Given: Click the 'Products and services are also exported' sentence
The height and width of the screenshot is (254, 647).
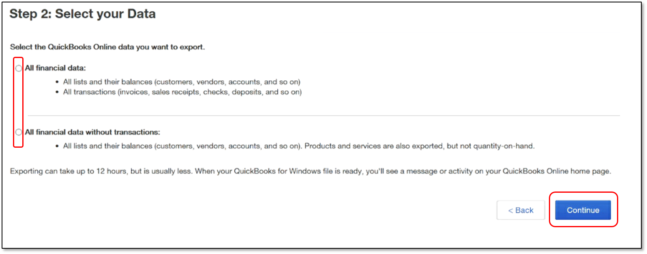Looking at the screenshot, I should 373,146.
